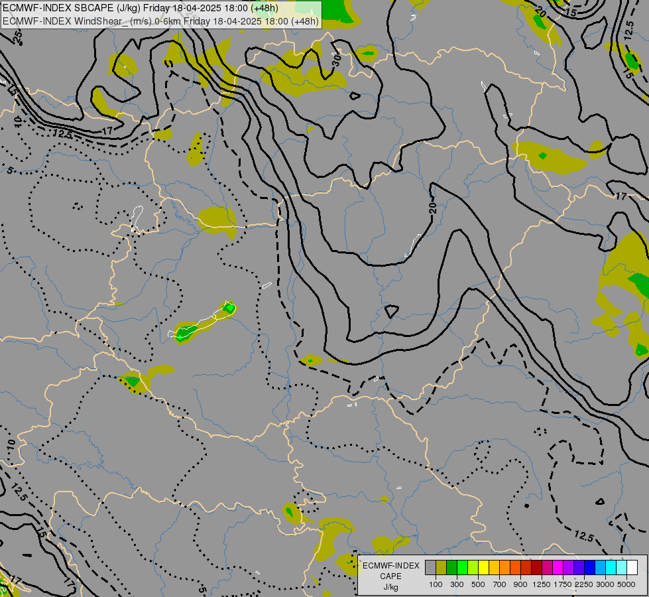The width and height of the screenshot is (649, 597).
Task: Click the gray CAPE legend swatch
Action: [x=430, y=567]
